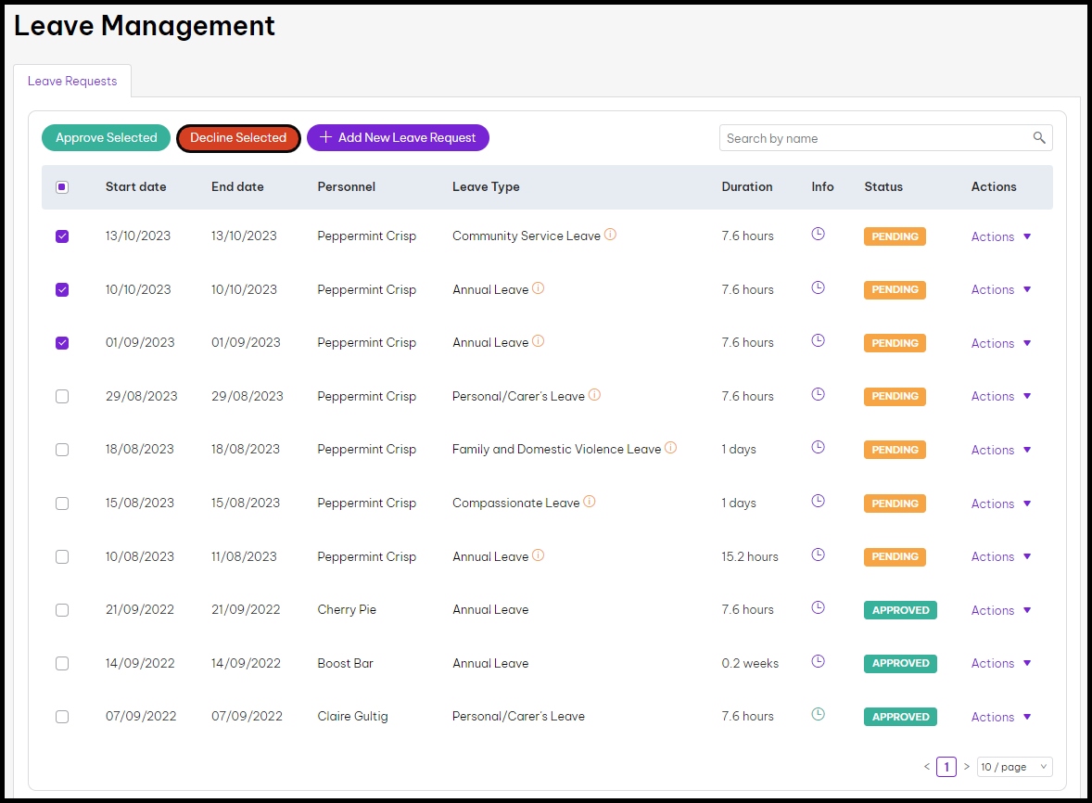Select the checkbox for 29/08/2023 leave request
This screenshot has height=803, width=1092.
point(62,396)
